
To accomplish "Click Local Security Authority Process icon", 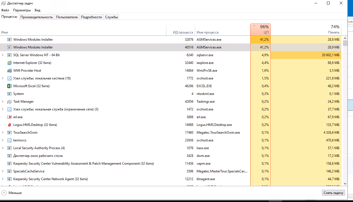I will pos(9,148).
